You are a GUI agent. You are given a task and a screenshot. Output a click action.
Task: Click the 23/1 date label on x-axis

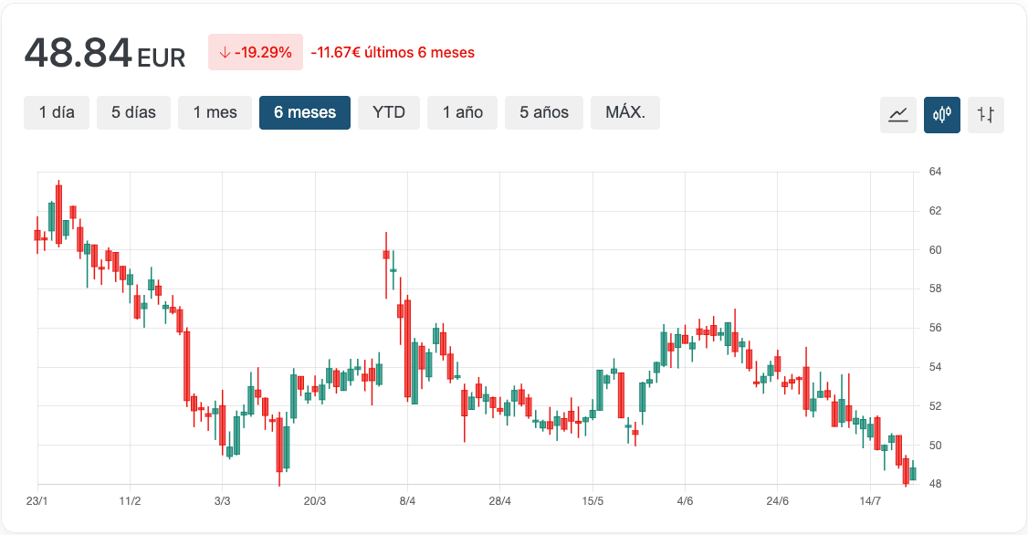pyautogui.click(x=37, y=501)
